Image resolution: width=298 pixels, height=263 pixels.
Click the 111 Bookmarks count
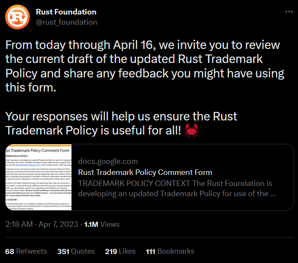[170, 252]
